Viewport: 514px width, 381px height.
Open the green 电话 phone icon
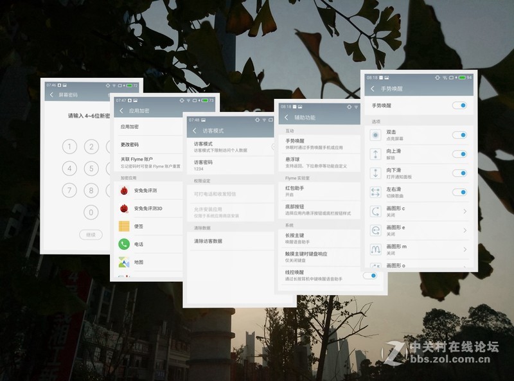click(x=123, y=242)
